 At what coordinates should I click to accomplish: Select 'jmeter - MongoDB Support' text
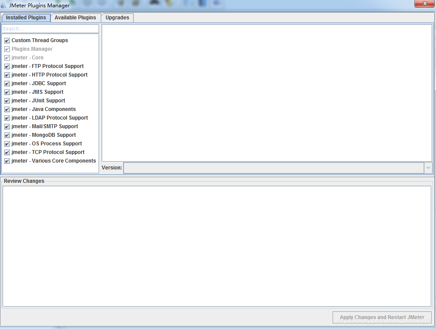[x=44, y=135]
